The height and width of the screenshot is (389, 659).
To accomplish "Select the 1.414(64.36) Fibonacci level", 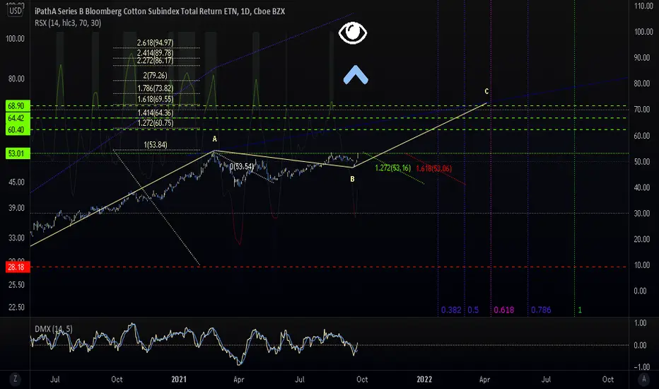I will pyautogui.click(x=155, y=112).
